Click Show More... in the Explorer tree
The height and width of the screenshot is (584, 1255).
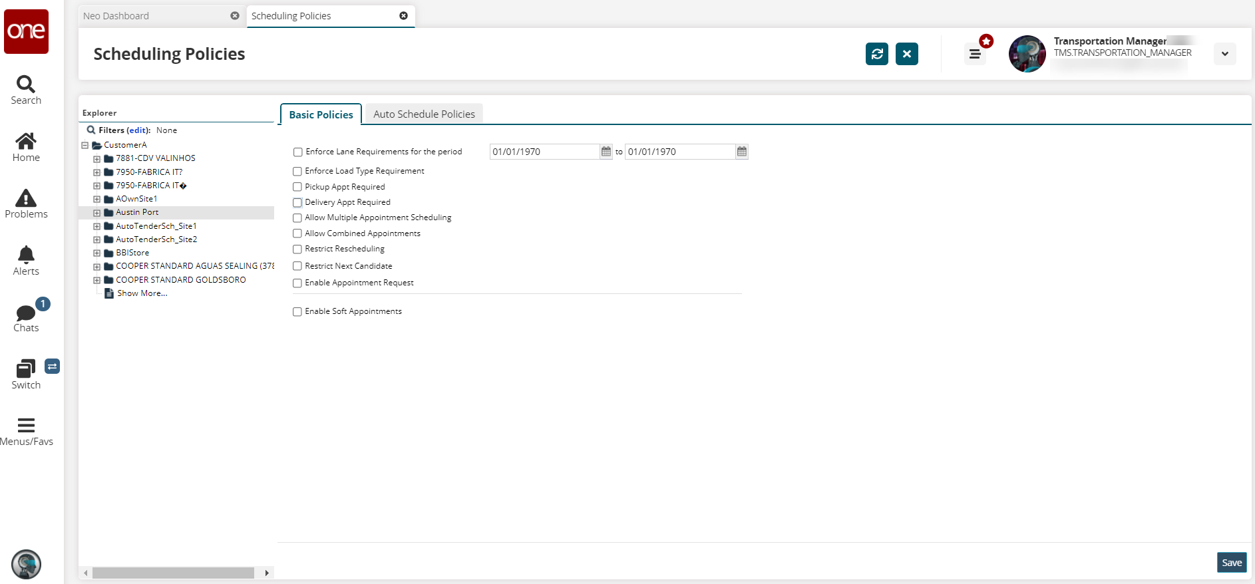142,293
